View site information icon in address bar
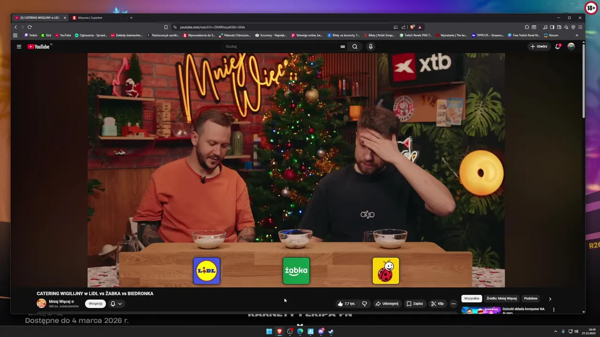Viewport: 600px width, 337px height. (x=175, y=27)
